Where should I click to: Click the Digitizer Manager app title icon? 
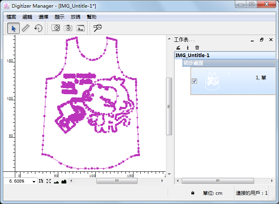tap(6, 6)
